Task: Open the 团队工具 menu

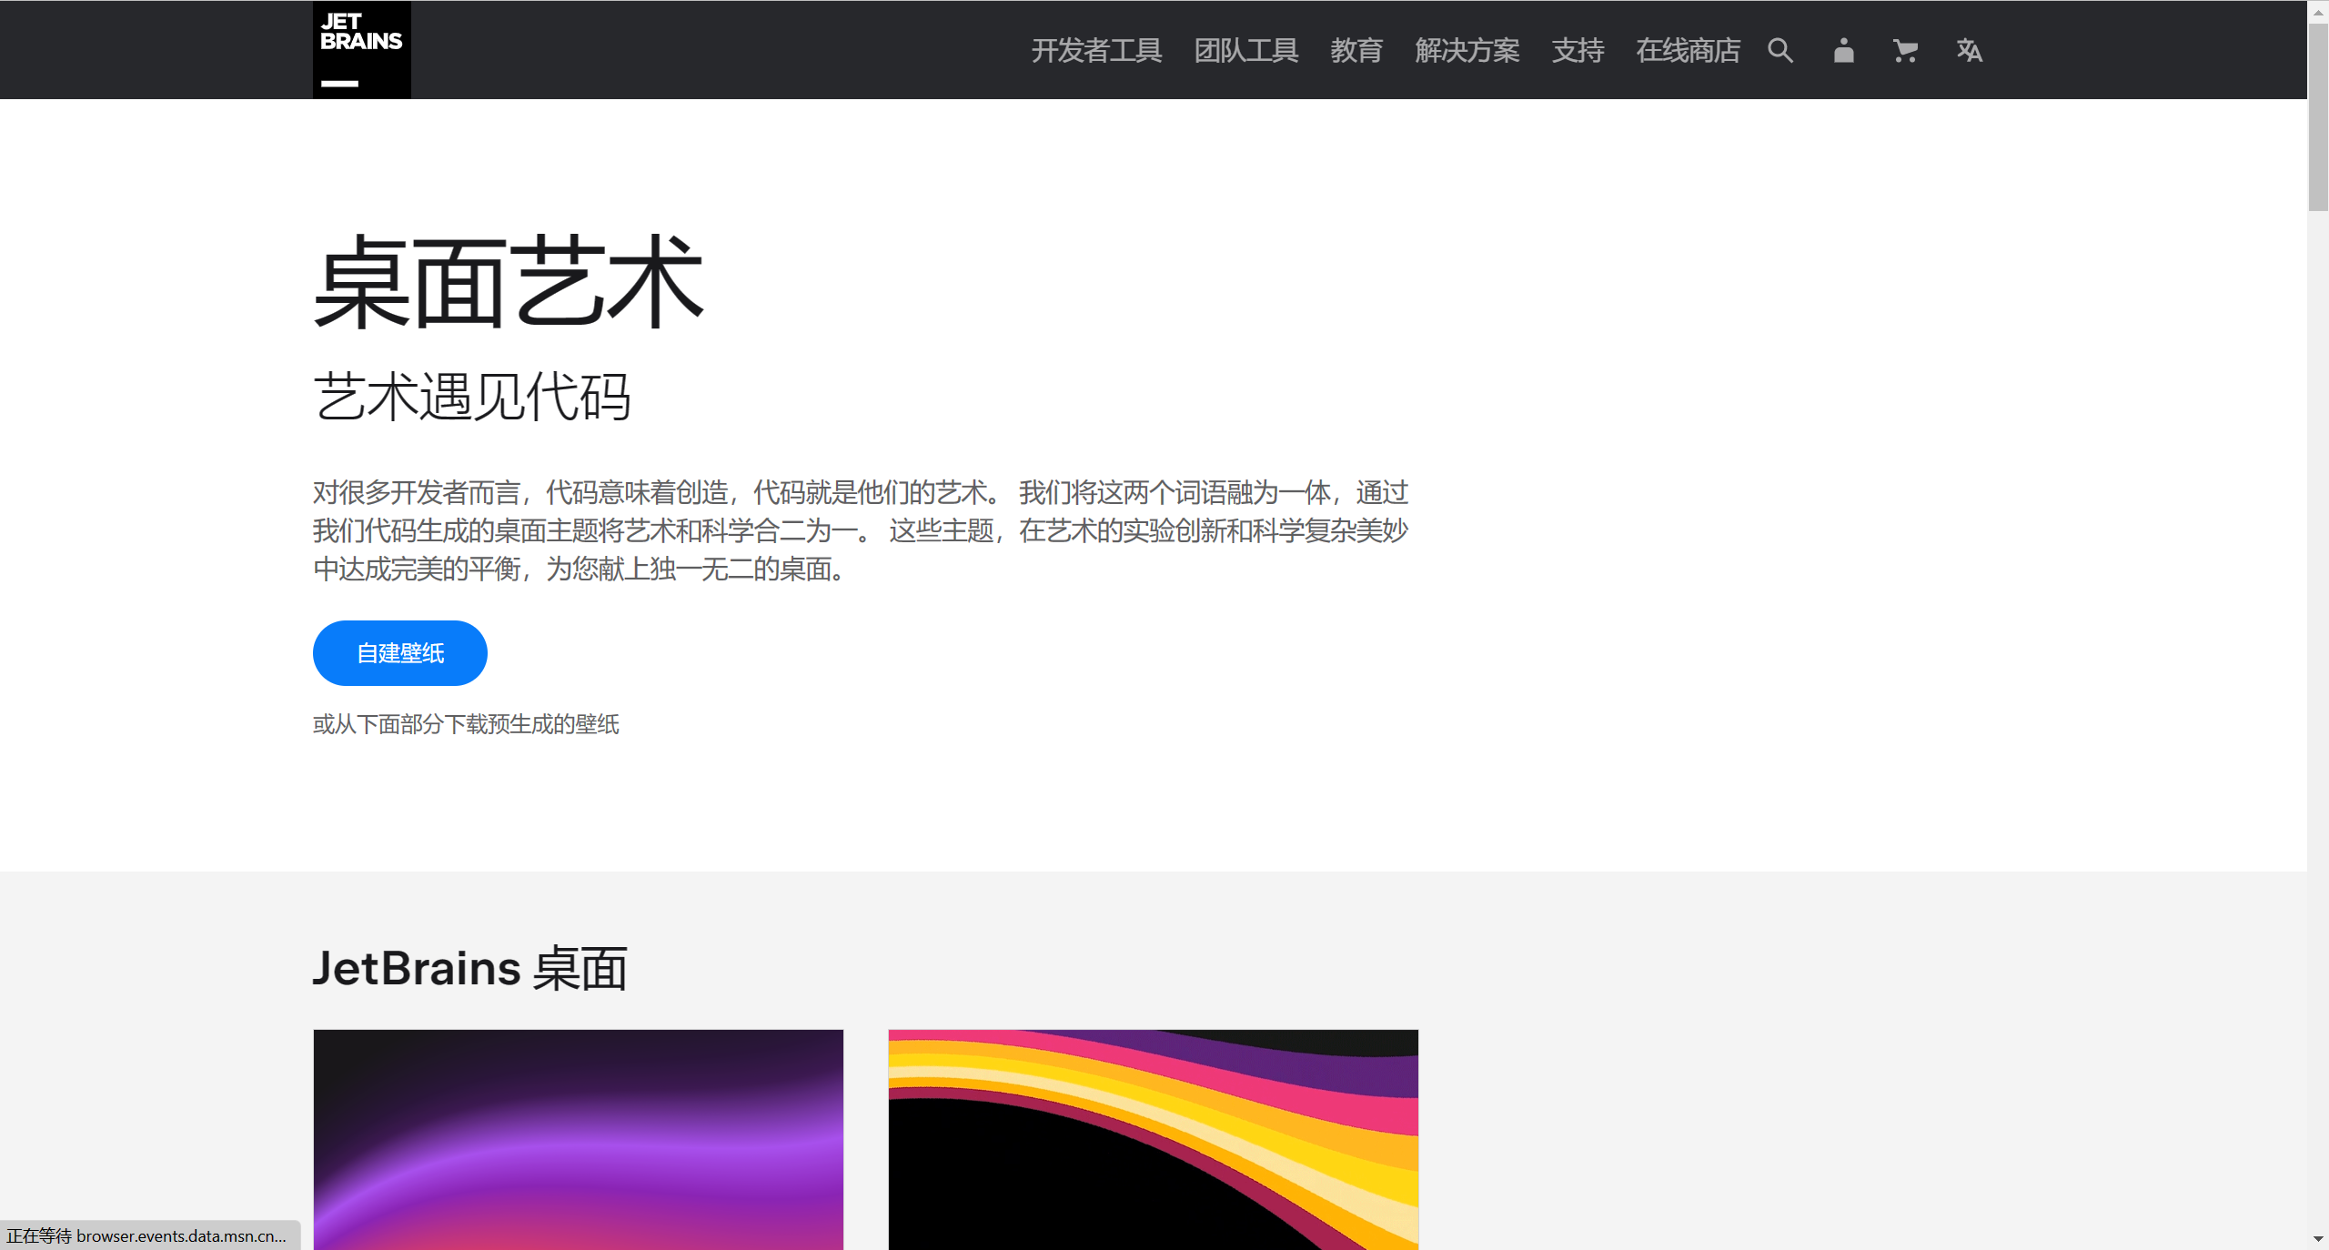Action: (x=1246, y=51)
